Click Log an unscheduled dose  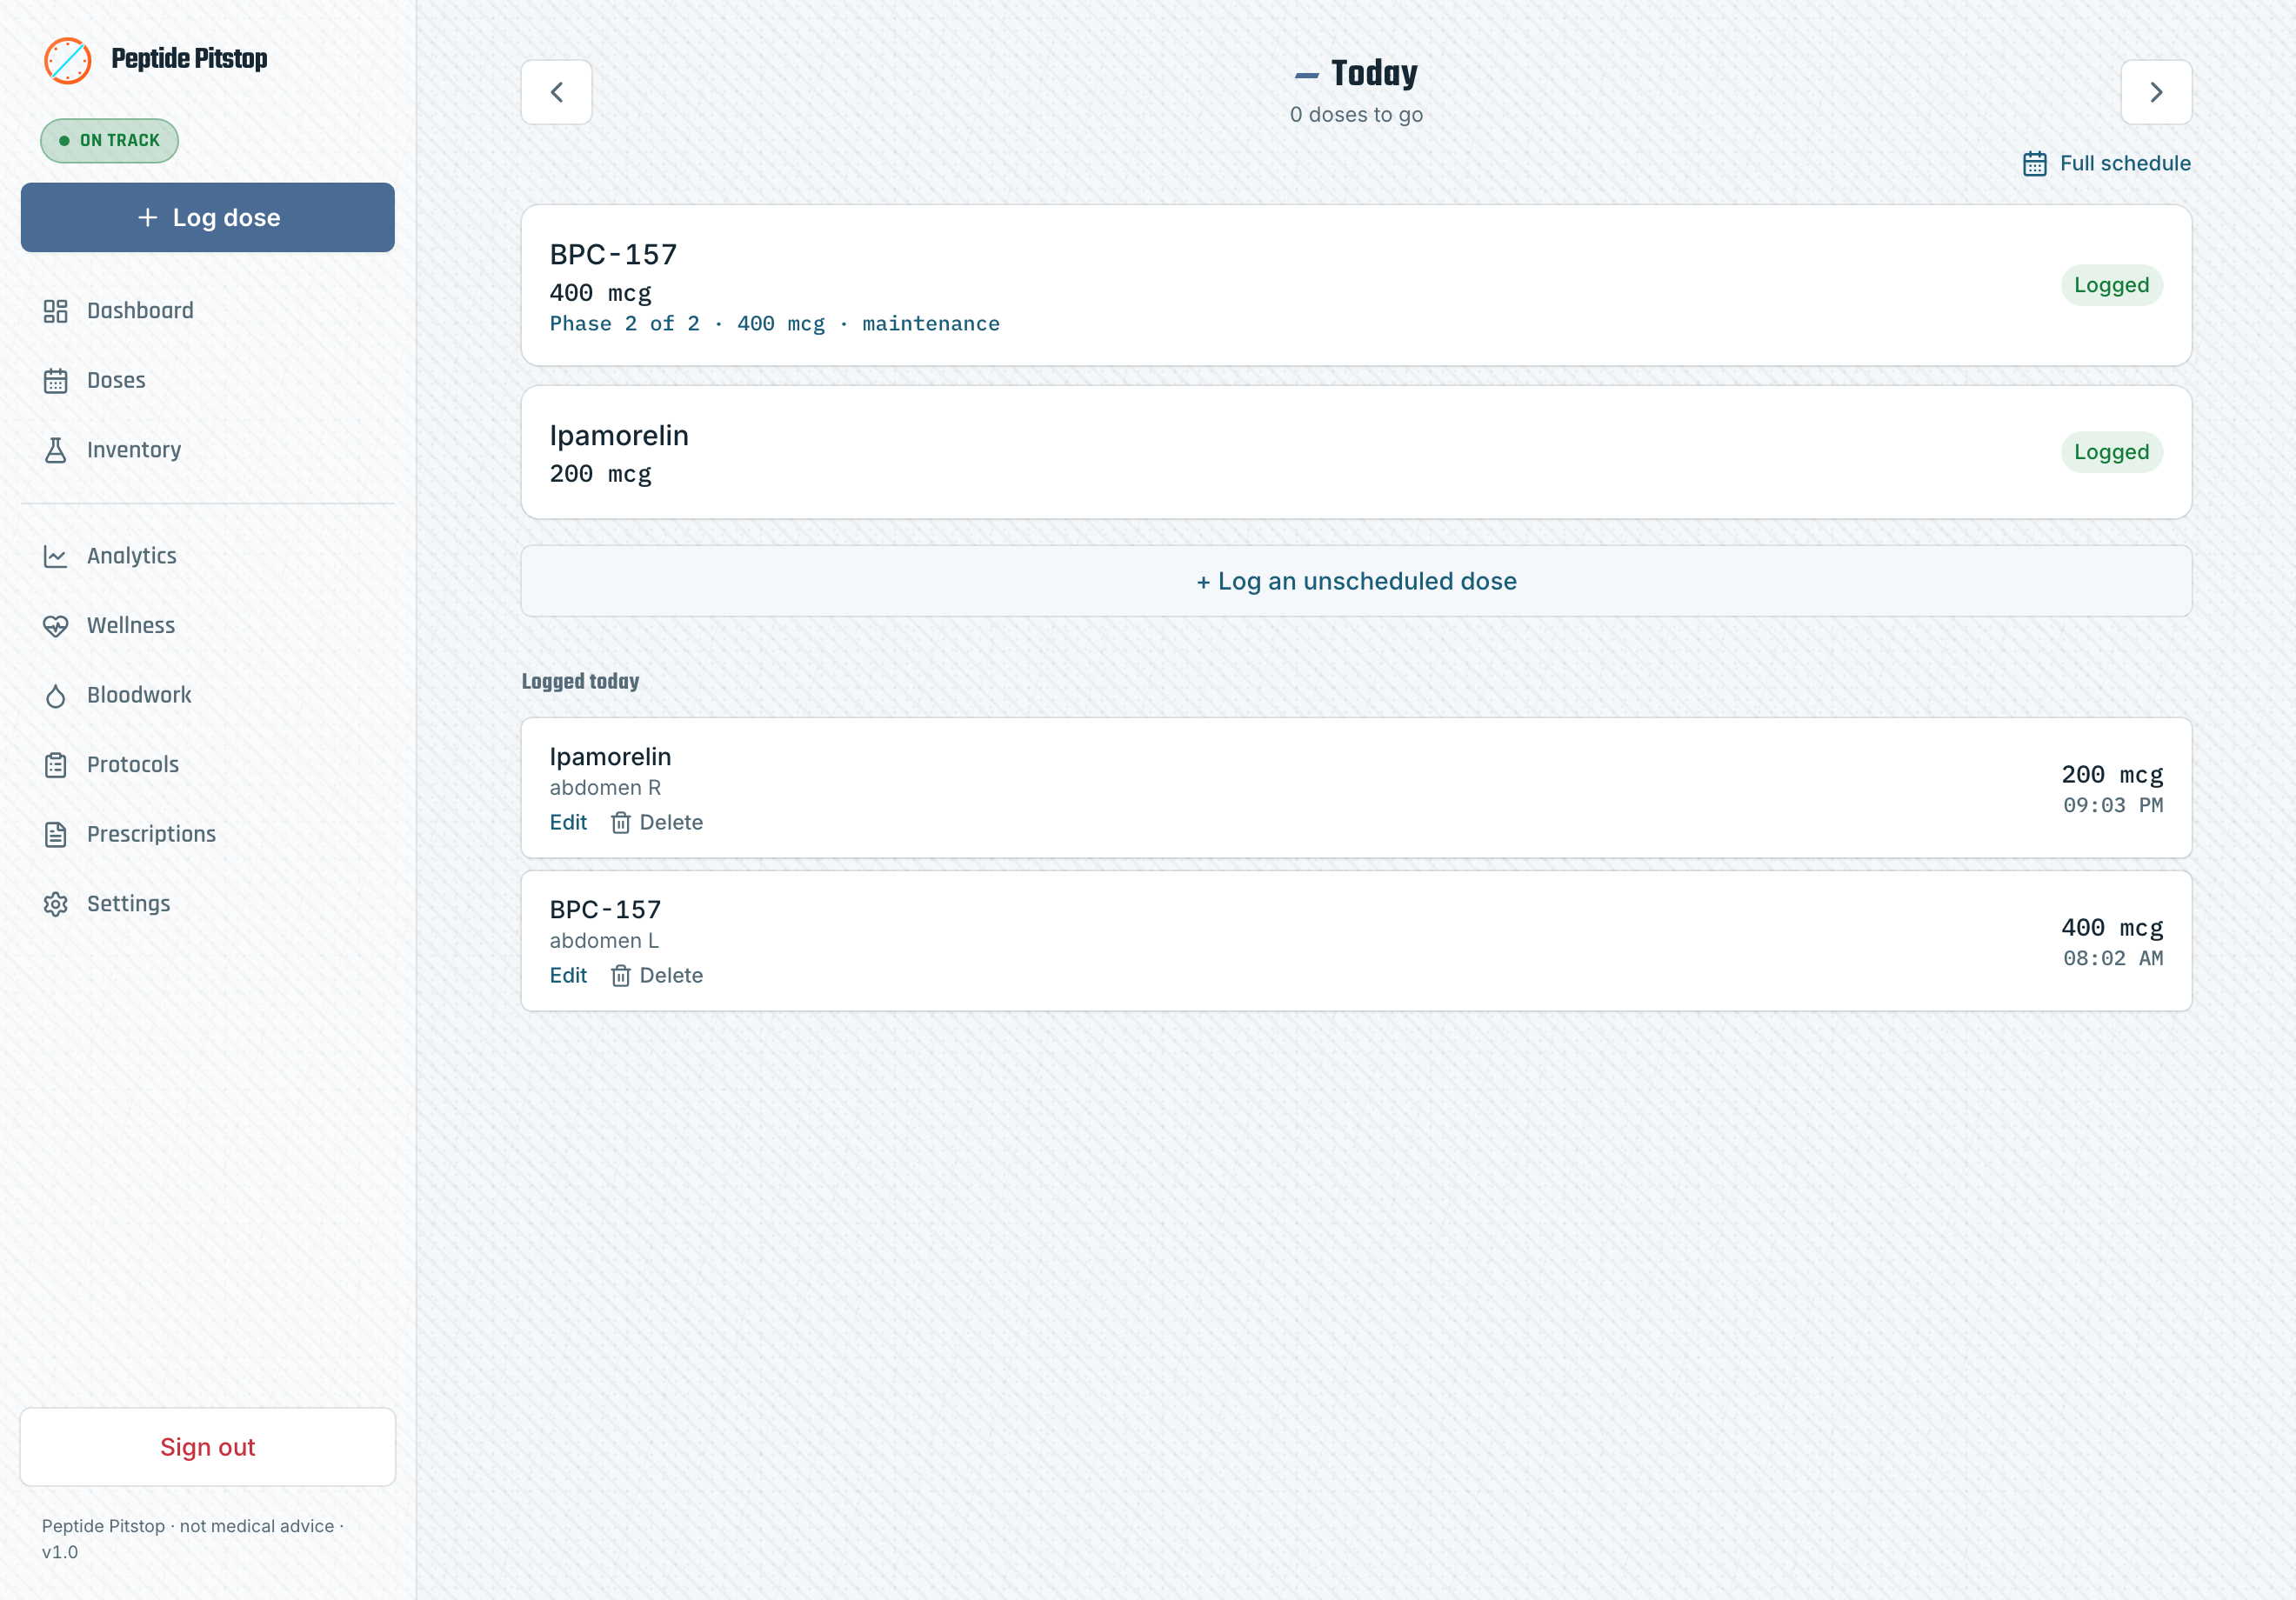click(x=1356, y=581)
